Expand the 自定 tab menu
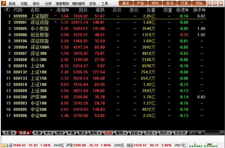This screenshot has height=148, width=225. point(136,133)
